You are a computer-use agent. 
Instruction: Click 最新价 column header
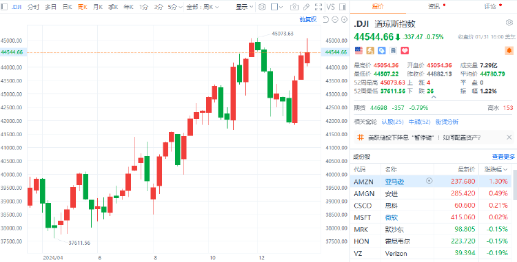(x=467, y=169)
